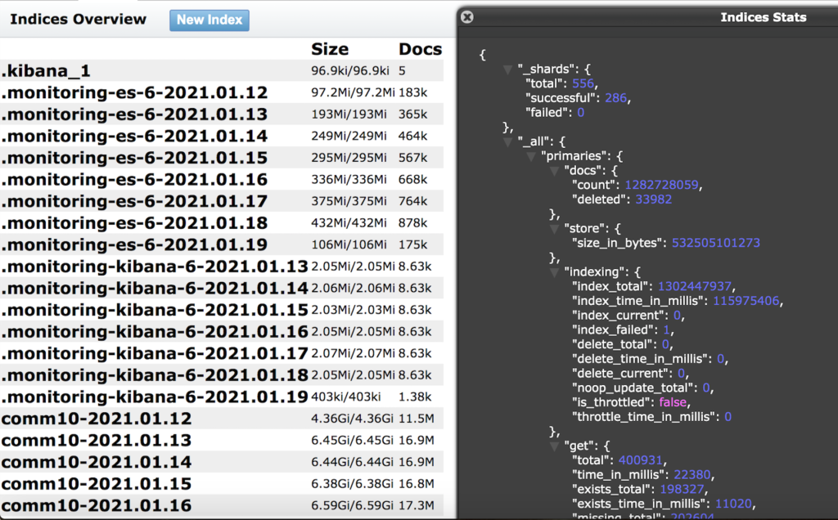Viewport: 838px width, 520px height.
Task: Open index .monitoring-kibana-6-2021.01.16
Action: 155,331
